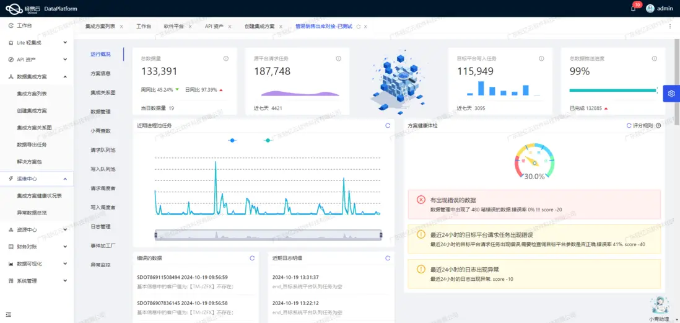Select 数据管理 in the section menu
The width and height of the screenshot is (680, 323).
pos(100,112)
